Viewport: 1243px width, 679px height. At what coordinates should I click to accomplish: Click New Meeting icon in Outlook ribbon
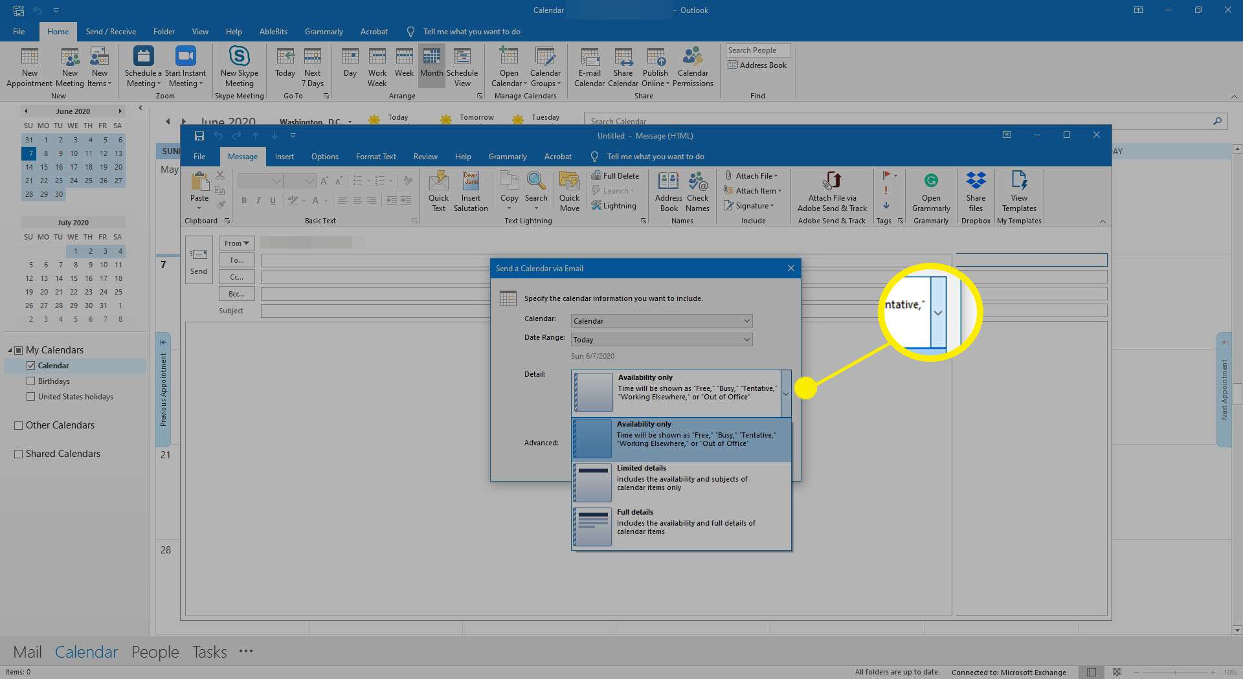tap(70, 67)
